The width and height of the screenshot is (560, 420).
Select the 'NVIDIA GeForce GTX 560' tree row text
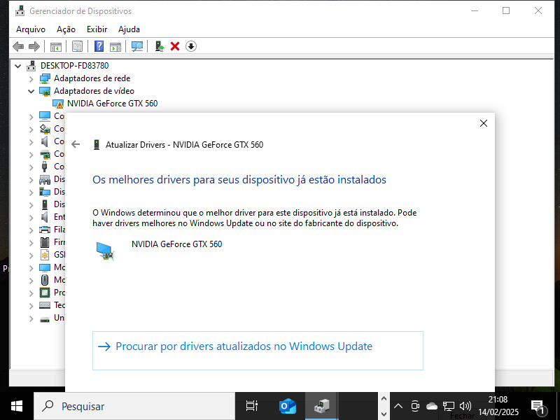[x=112, y=104]
